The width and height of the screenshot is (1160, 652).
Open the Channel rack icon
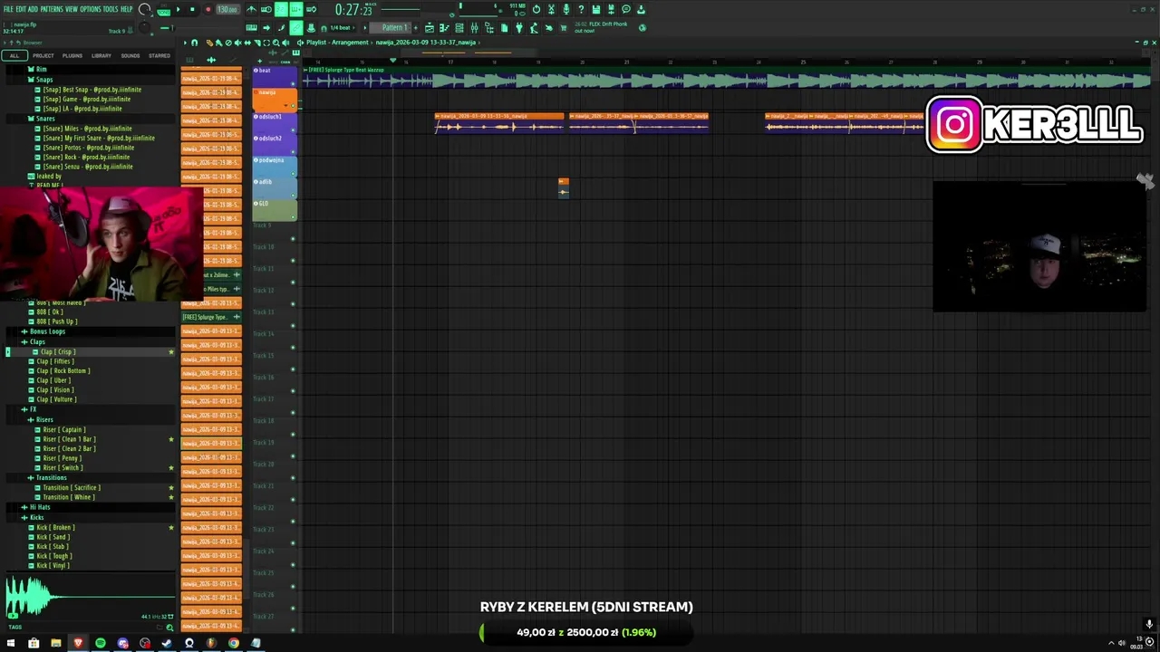459,27
